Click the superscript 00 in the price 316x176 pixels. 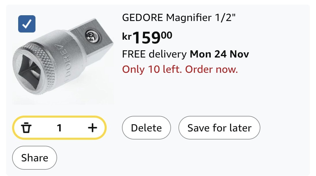[166, 35]
